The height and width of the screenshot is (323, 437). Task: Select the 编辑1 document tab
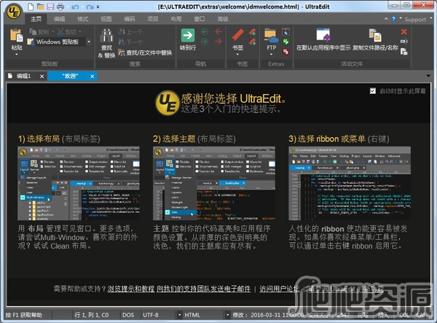click(23, 76)
